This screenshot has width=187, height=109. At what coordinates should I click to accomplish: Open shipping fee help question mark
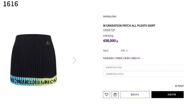tap(127, 51)
